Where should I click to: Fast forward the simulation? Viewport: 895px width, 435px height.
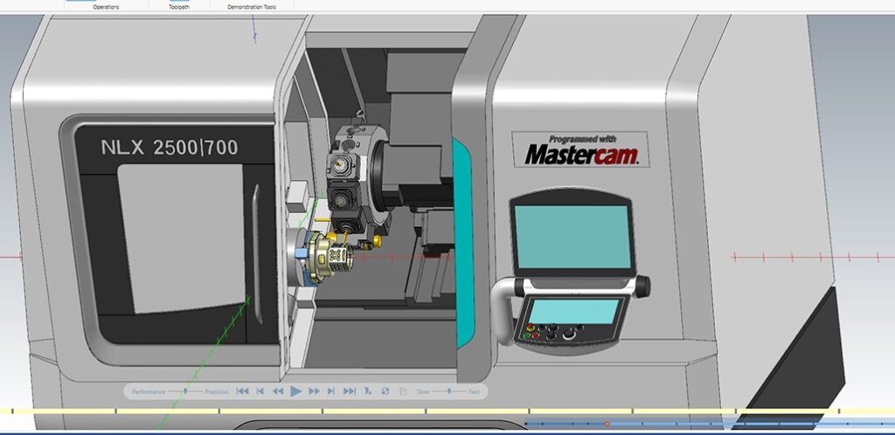coord(314,391)
